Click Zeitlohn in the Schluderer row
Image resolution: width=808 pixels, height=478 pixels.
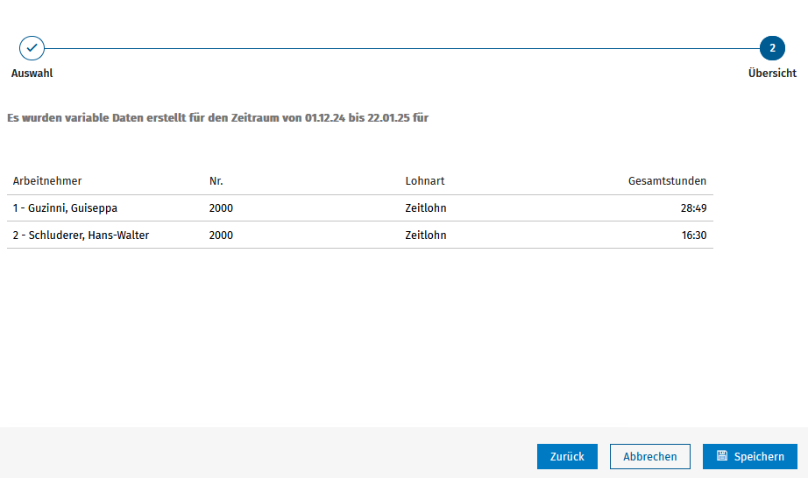click(426, 235)
